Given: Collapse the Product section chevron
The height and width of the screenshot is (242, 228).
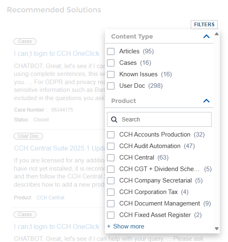Looking at the screenshot, I should pyautogui.click(x=206, y=101).
